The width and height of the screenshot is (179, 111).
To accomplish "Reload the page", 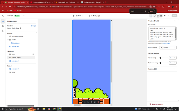I will point(10,7).
